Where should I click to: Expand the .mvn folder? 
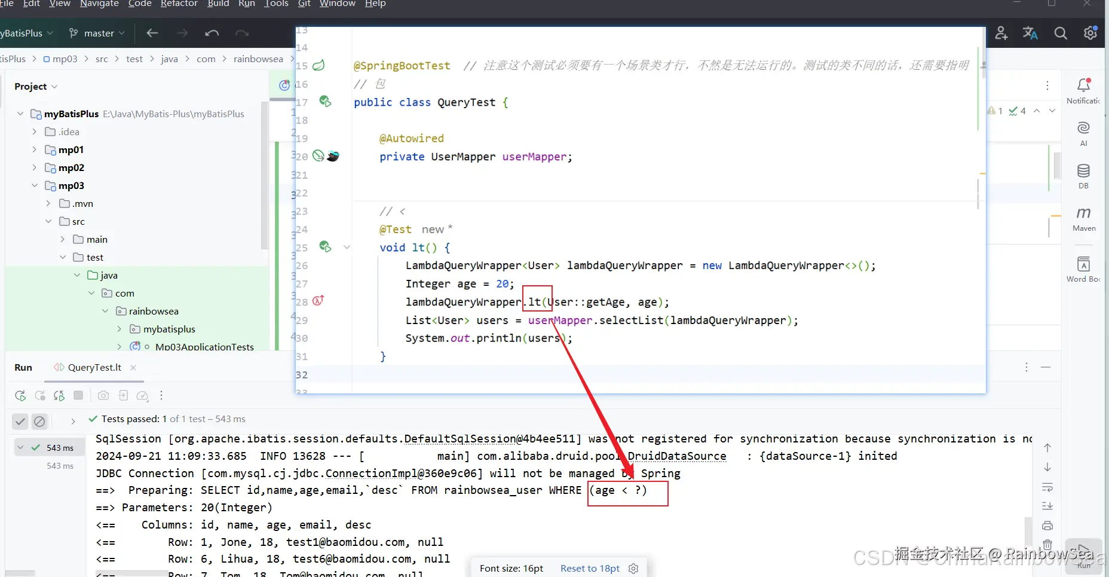[48, 203]
